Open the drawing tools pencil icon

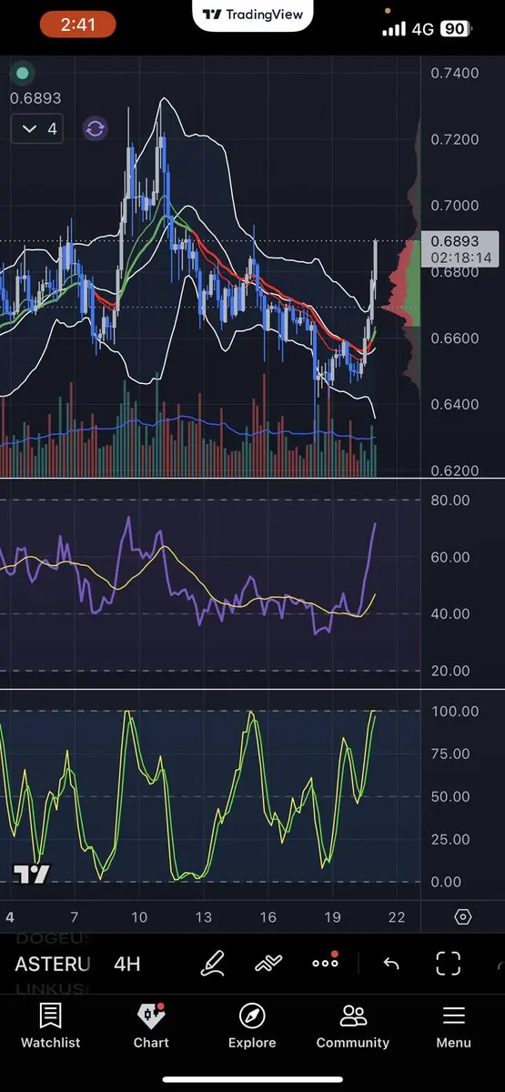click(x=213, y=963)
